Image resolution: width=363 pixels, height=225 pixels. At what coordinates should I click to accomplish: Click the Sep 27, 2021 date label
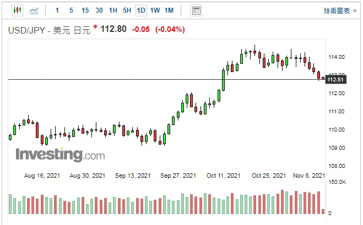[x=178, y=175]
